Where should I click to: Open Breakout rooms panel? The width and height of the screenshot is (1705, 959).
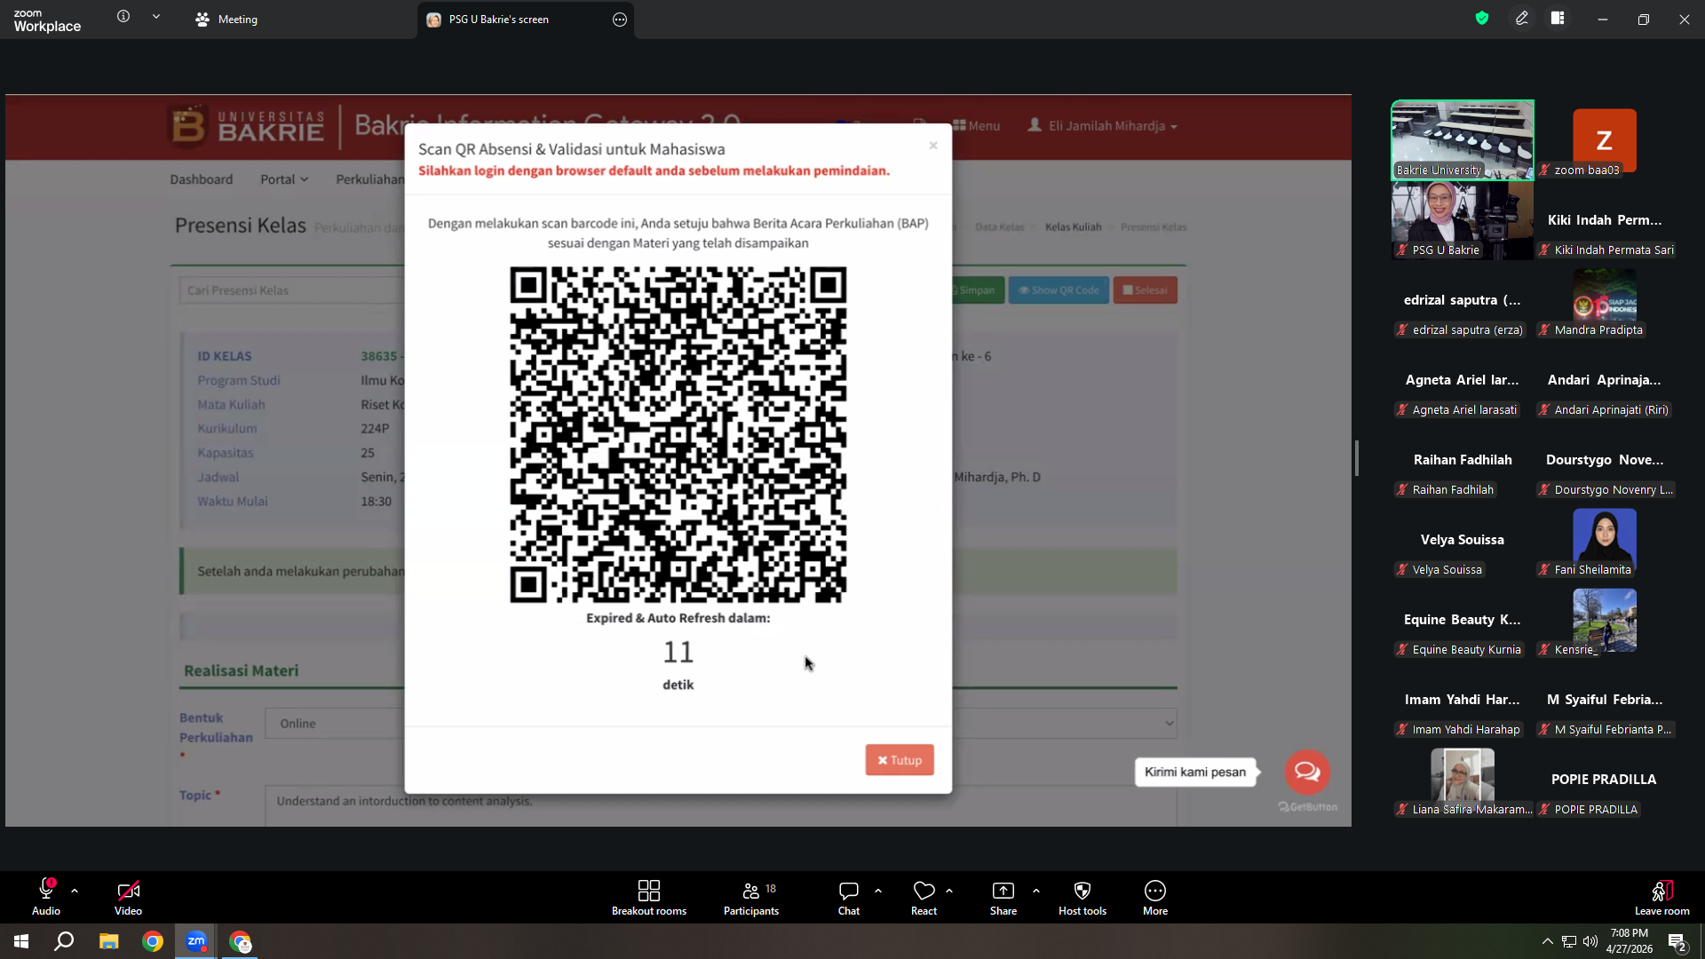click(x=649, y=897)
